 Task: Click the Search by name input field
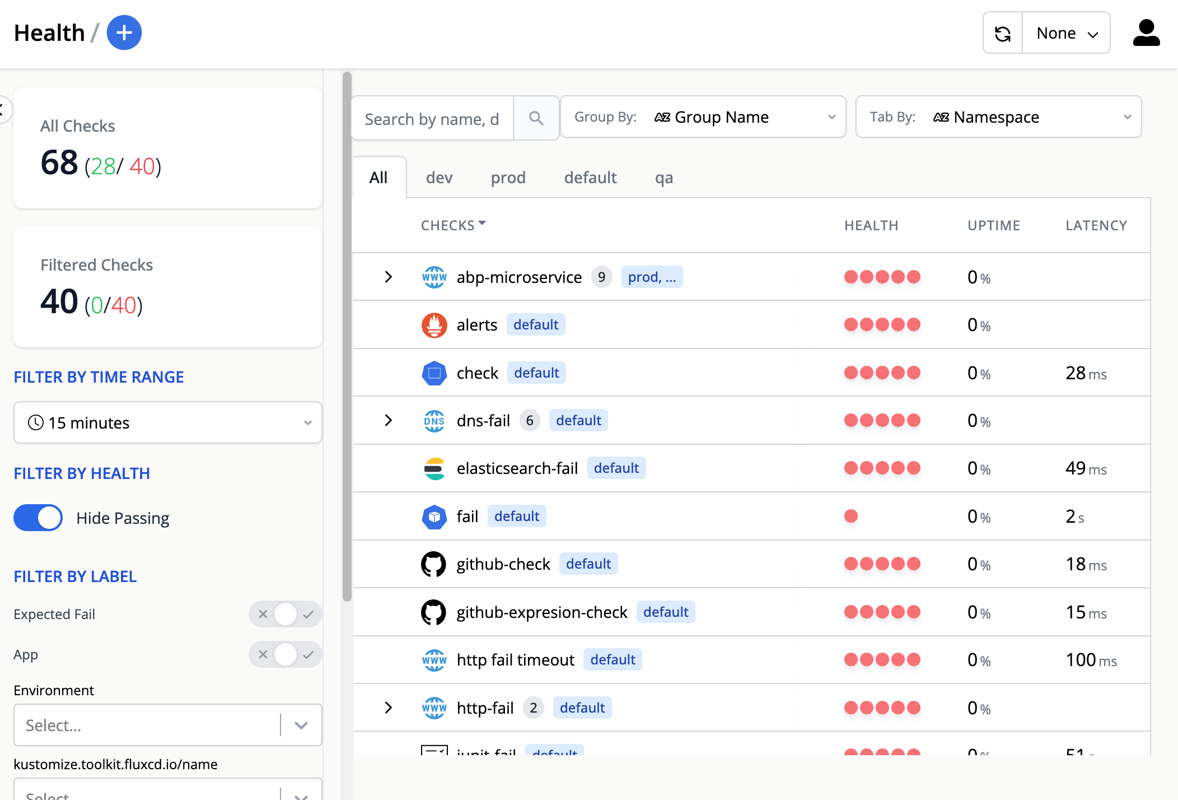coord(432,119)
